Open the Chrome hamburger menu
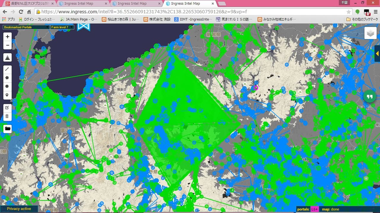This screenshot has height=213, width=380. tap(376, 12)
